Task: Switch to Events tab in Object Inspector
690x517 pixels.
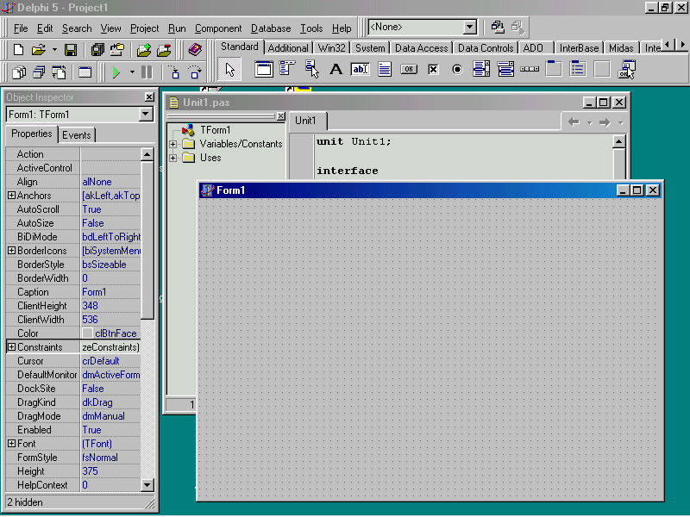Action: coord(77,135)
